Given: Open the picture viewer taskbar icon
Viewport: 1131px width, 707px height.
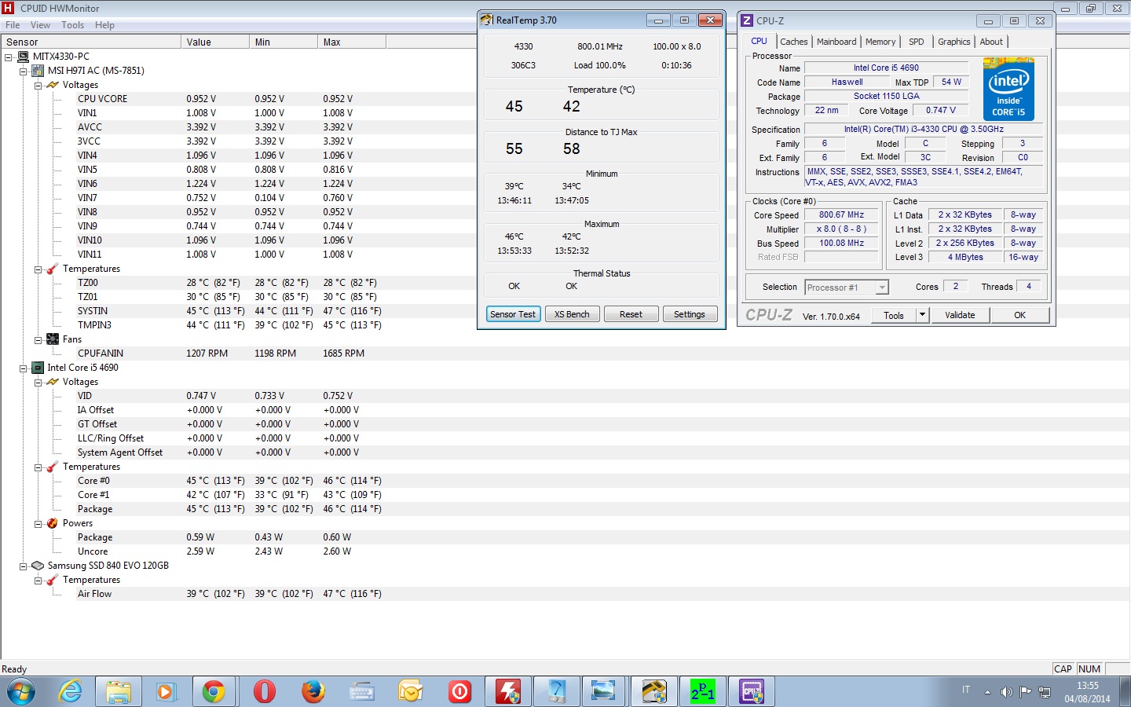Looking at the screenshot, I should click(x=604, y=691).
